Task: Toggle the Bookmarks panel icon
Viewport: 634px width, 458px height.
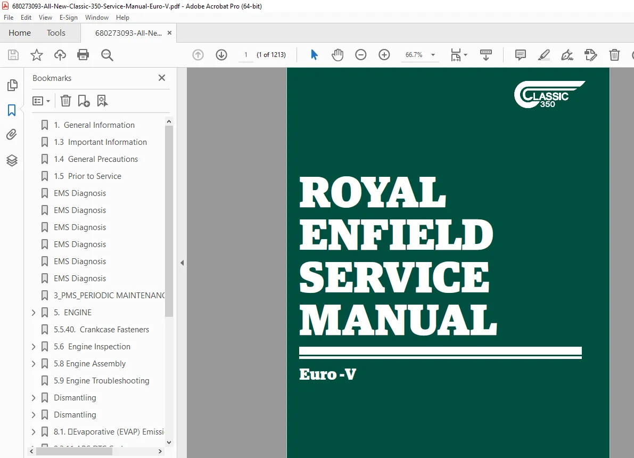Action: point(12,110)
